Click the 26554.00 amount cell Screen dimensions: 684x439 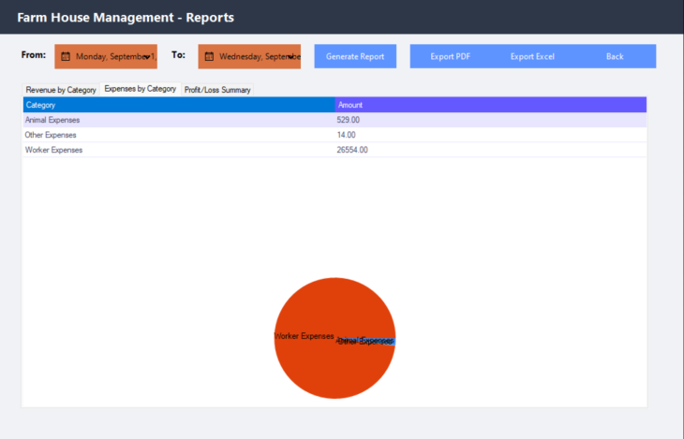tap(352, 150)
